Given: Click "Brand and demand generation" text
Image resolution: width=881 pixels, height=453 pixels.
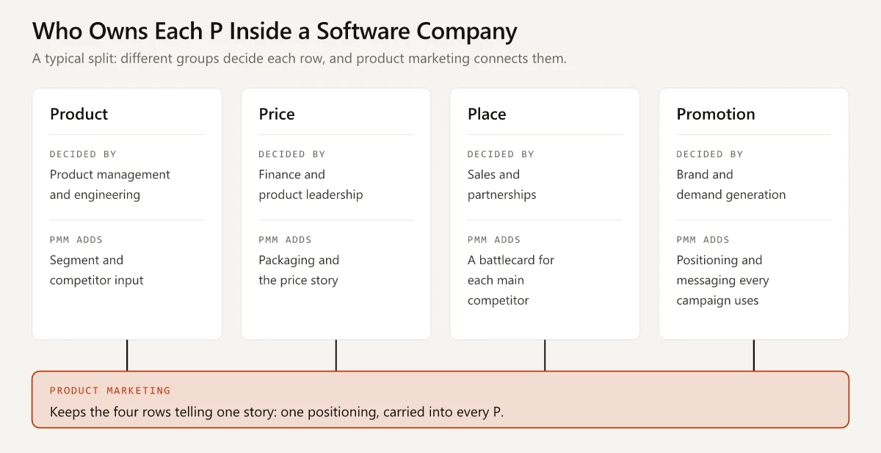Looking at the screenshot, I should pos(731,184).
